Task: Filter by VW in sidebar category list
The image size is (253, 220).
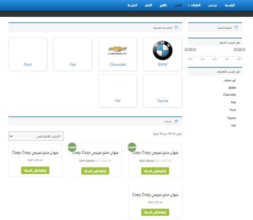Action: (233, 126)
